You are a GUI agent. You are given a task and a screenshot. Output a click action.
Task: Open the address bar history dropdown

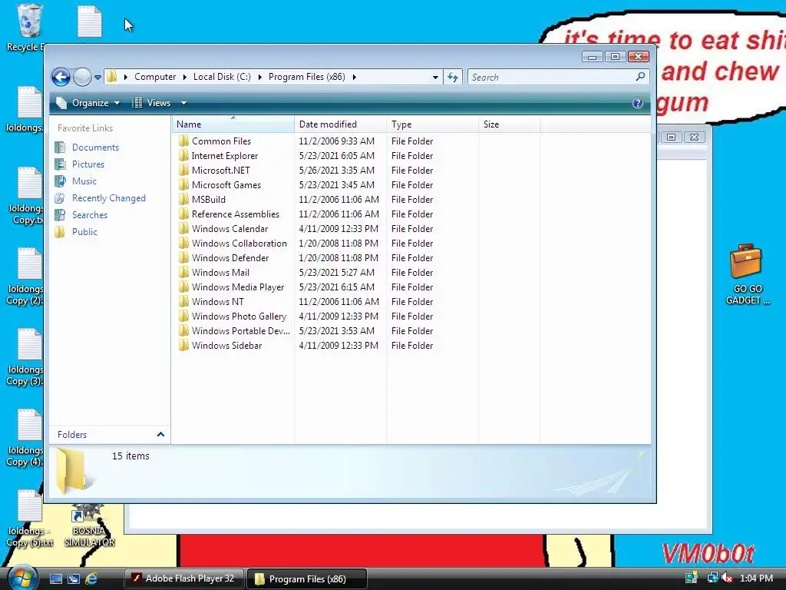[x=435, y=78]
